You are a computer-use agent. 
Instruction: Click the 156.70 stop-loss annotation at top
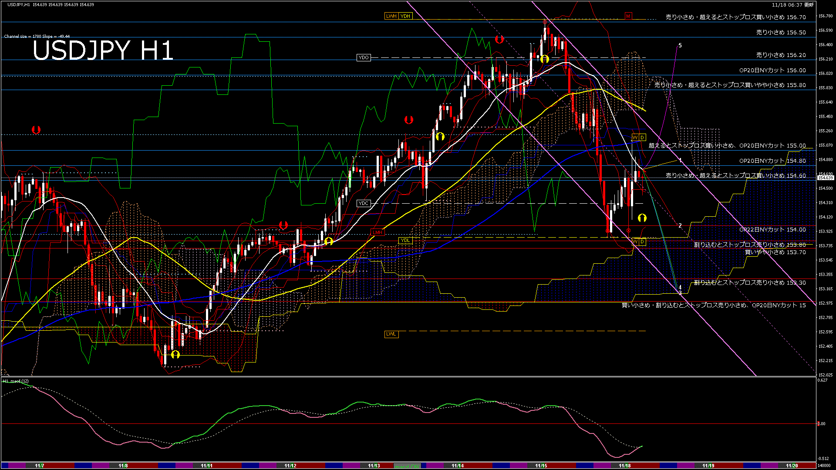point(736,17)
